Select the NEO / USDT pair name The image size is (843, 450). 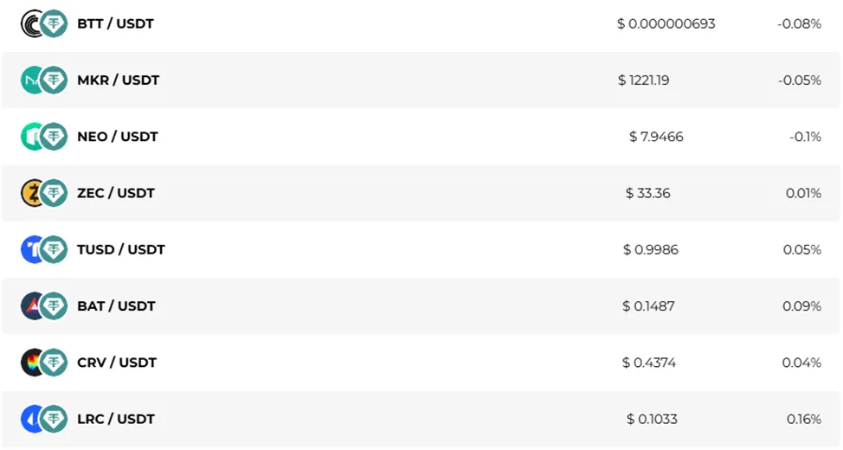(x=118, y=137)
